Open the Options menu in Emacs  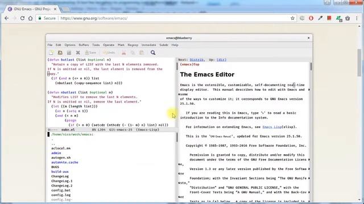[70, 45]
